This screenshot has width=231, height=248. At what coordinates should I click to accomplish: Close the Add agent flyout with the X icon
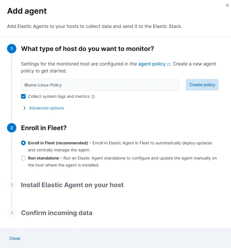tap(228, 5)
